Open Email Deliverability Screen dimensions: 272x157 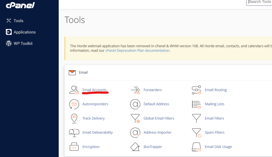(97, 133)
